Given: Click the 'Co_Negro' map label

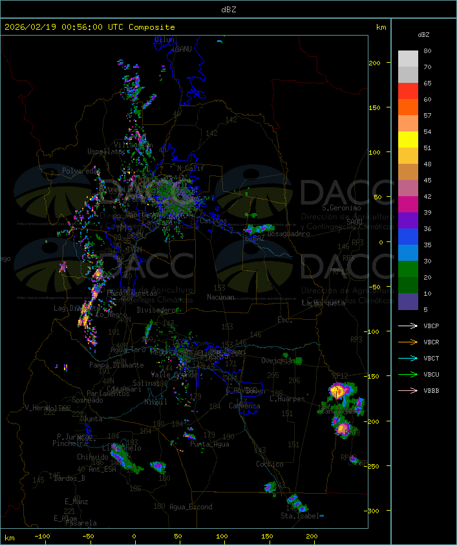Looking at the screenshot, I should tap(111, 315).
